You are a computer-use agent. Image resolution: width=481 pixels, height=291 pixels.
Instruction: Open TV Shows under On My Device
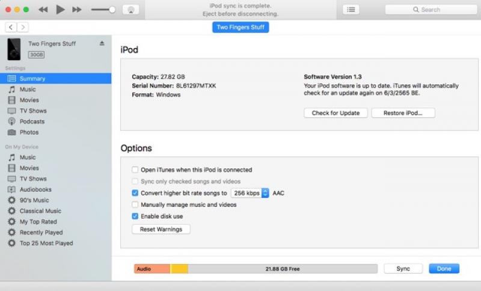tap(33, 179)
